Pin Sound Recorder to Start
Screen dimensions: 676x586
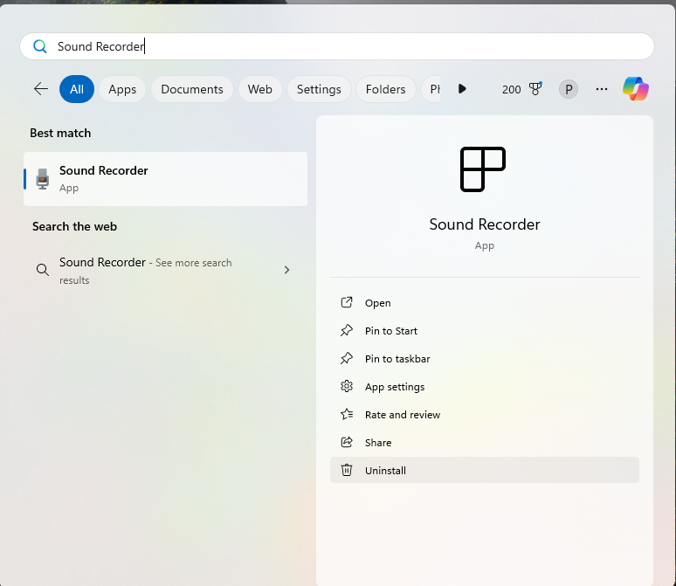390,331
